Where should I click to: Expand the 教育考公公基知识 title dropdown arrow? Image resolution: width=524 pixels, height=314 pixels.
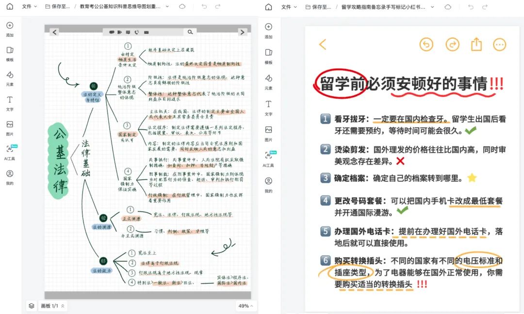pos(167,6)
